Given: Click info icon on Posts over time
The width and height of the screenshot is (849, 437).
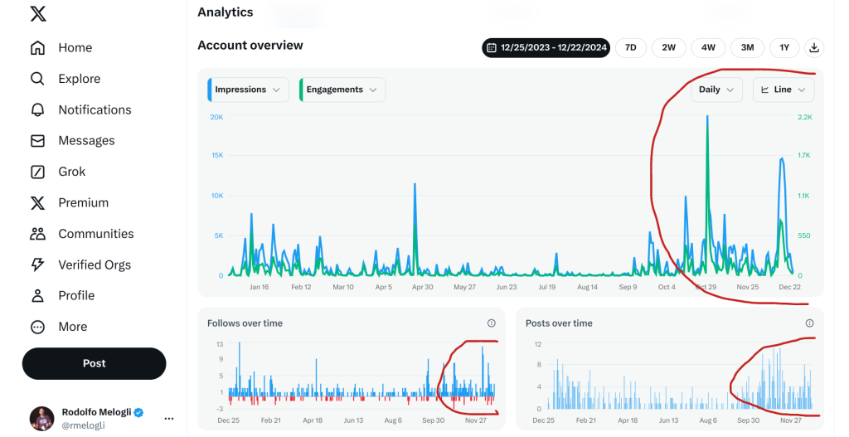Looking at the screenshot, I should pyautogui.click(x=809, y=323).
